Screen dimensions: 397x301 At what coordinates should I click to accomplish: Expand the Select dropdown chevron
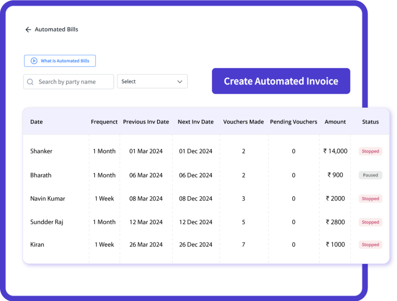tap(180, 82)
